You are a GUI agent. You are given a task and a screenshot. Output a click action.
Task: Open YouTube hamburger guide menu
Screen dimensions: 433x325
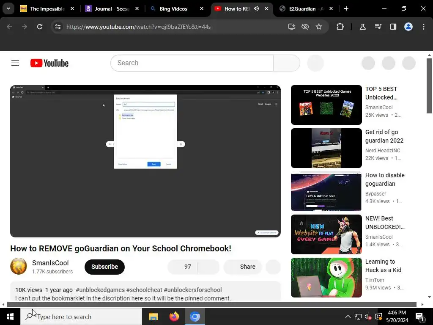[15, 63]
